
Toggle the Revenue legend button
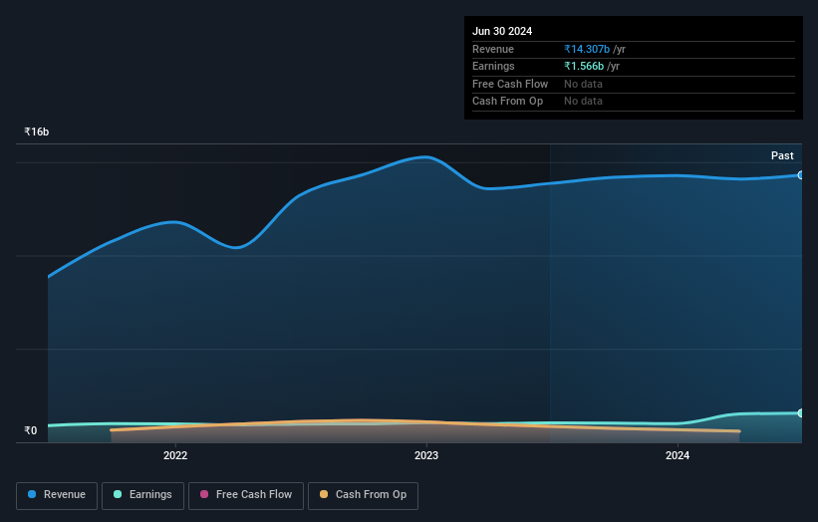point(57,495)
